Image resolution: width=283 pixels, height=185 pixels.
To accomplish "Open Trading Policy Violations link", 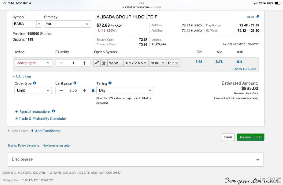I will pyautogui.click(x=23, y=145).
